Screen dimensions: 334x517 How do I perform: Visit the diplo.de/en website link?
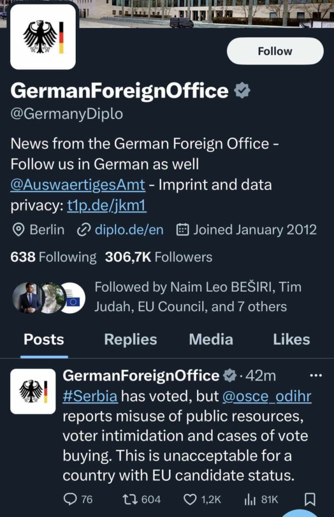pyautogui.click(x=128, y=230)
